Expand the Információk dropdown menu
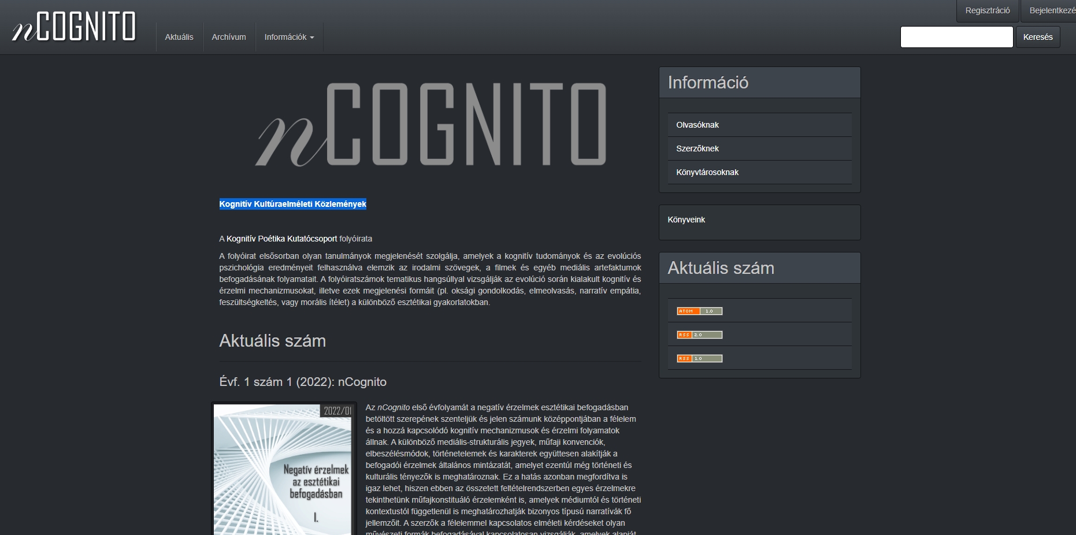1076x535 pixels. (289, 37)
